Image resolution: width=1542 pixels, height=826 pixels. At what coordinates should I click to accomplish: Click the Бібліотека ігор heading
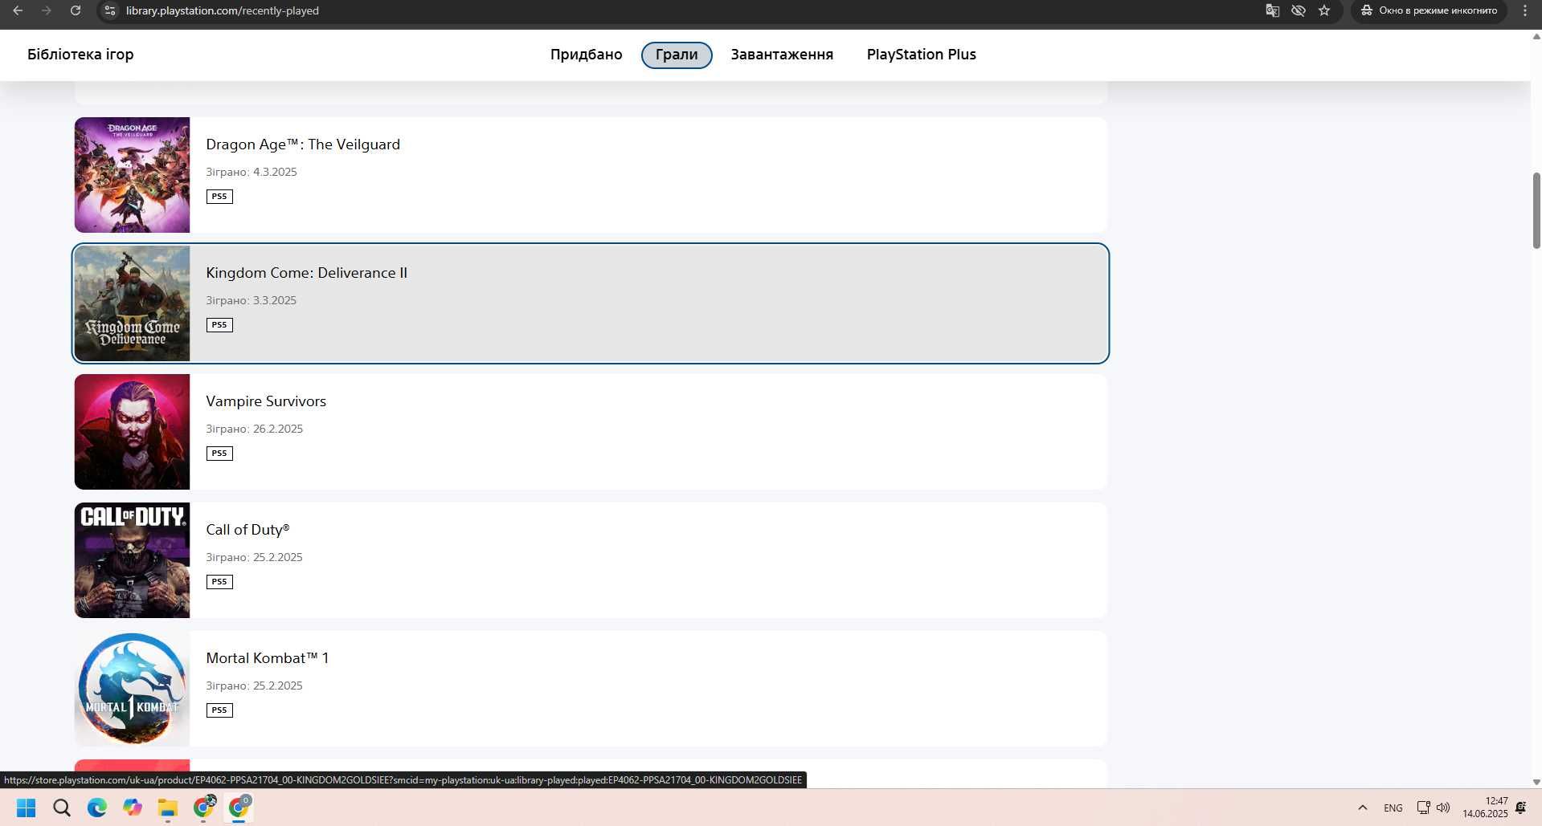coord(80,55)
